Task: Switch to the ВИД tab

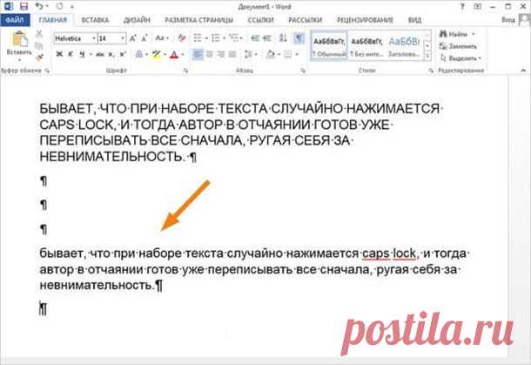Action: [414, 20]
